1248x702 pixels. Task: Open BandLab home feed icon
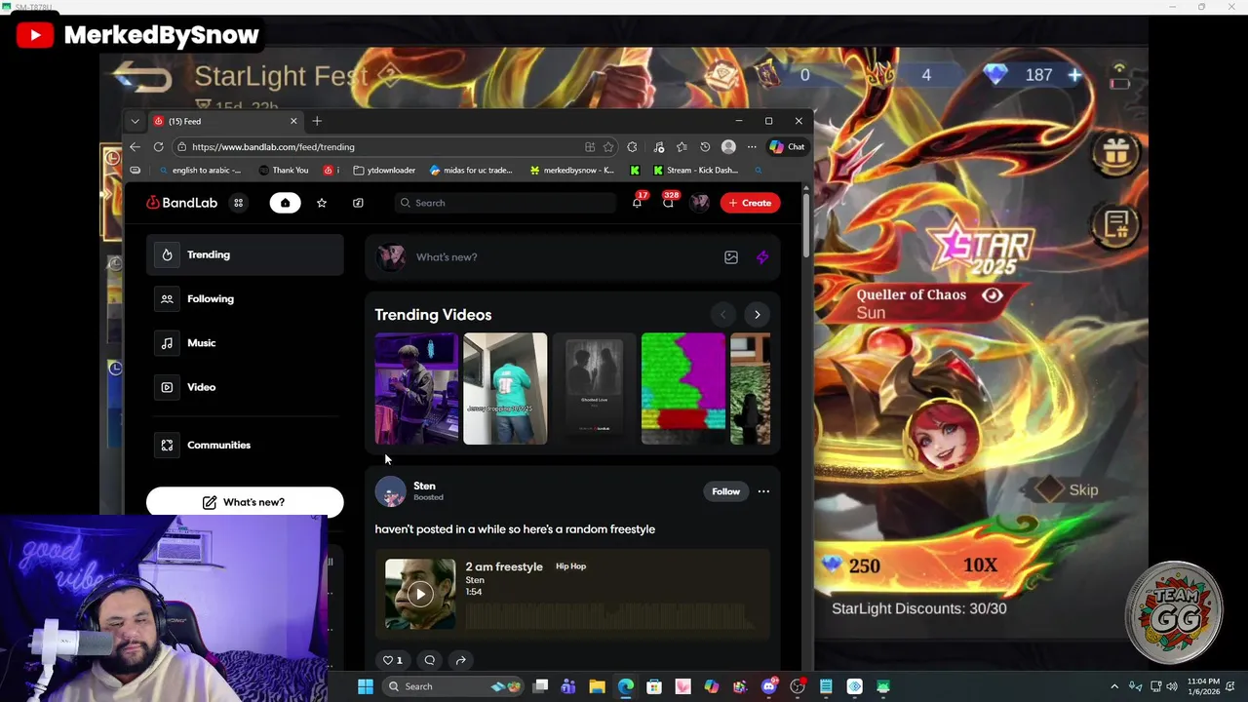[285, 203]
